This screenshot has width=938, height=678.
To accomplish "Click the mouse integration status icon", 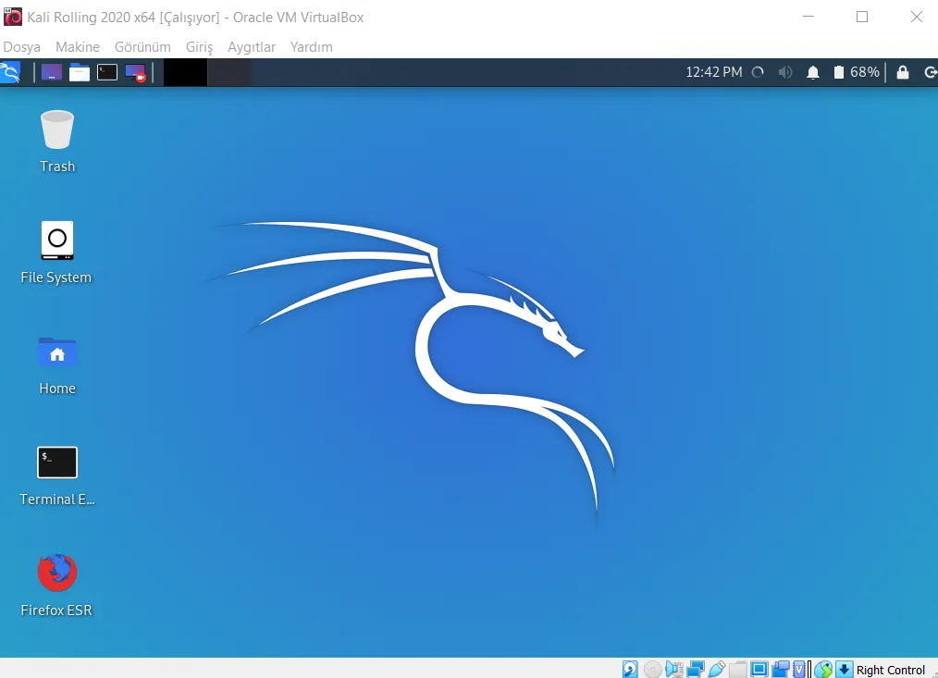I will [823, 669].
